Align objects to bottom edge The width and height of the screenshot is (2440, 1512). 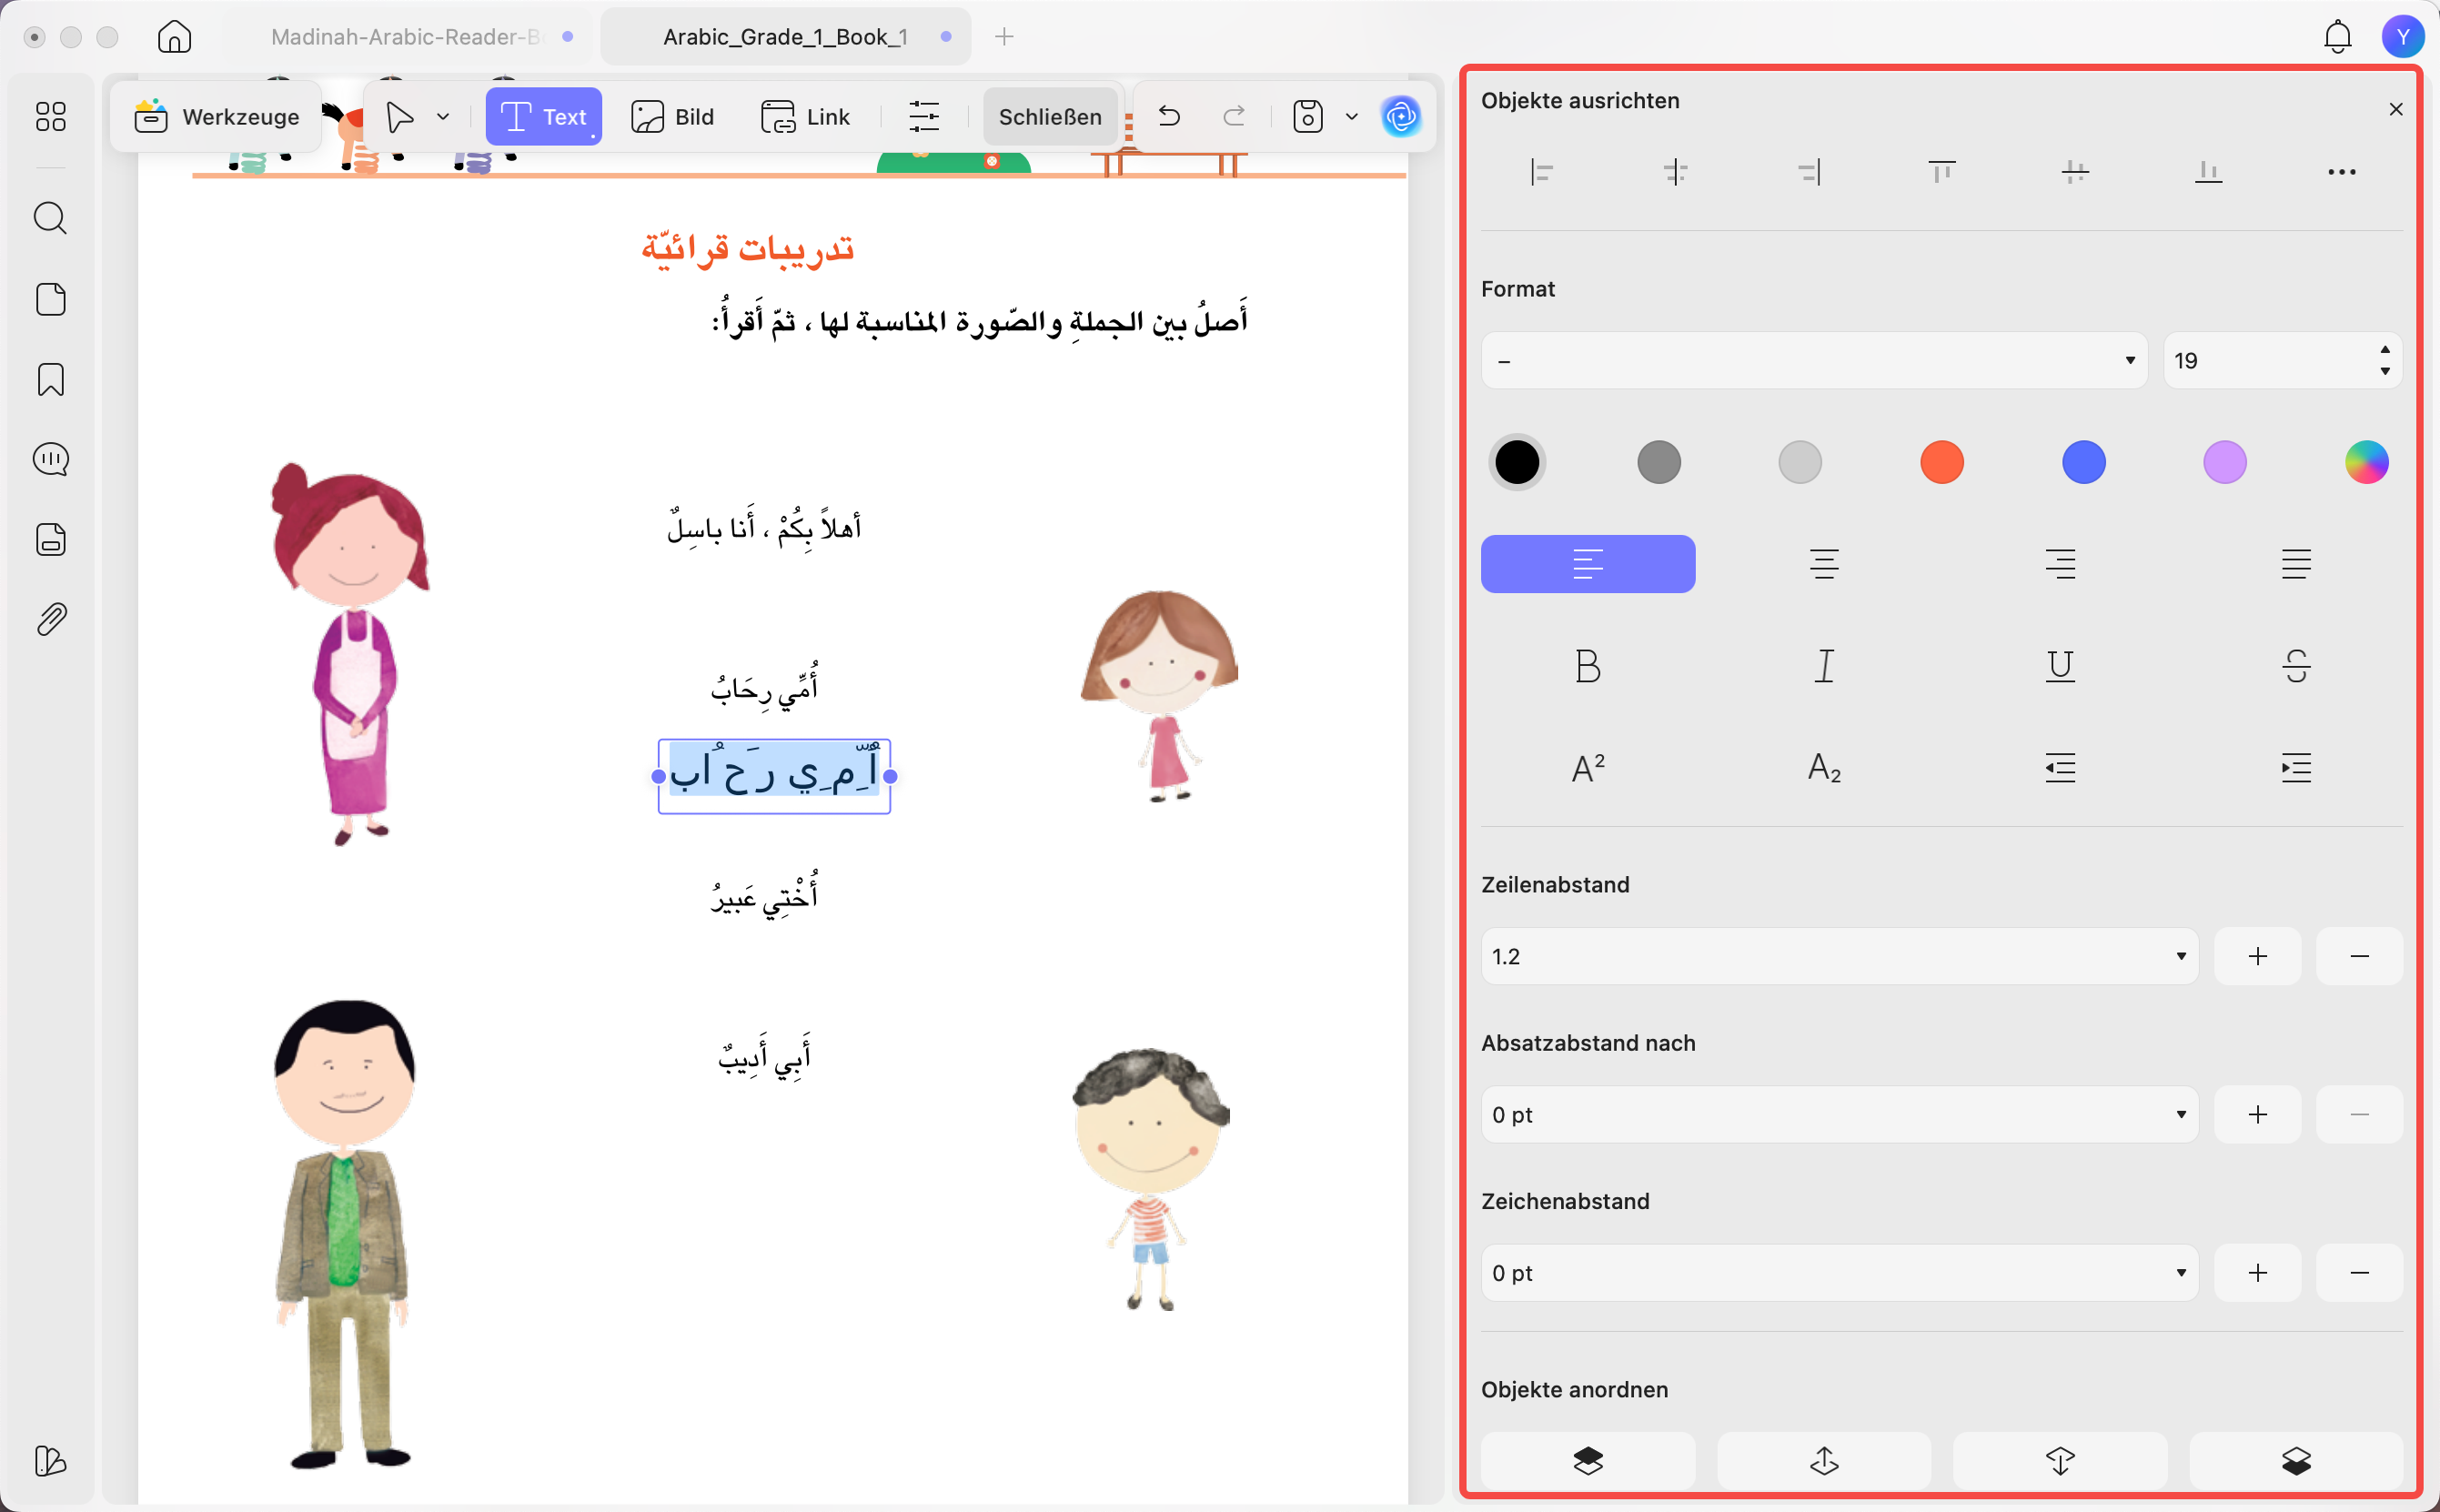(2208, 172)
